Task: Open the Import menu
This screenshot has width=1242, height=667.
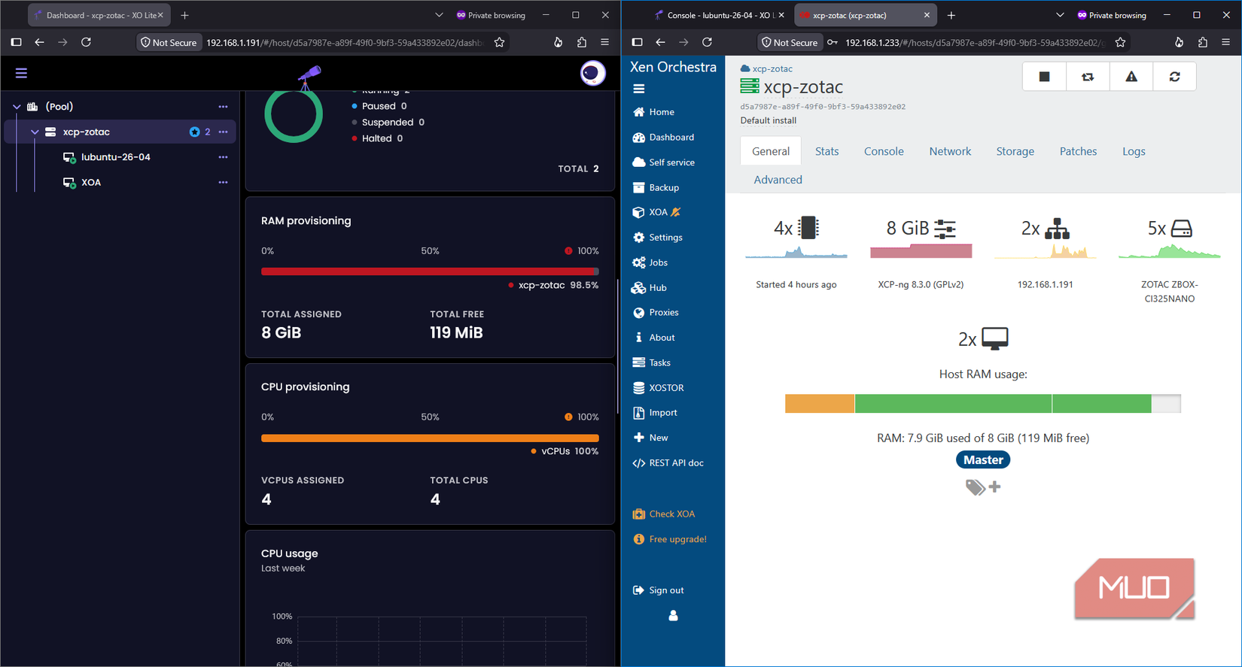Action: click(655, 413)
